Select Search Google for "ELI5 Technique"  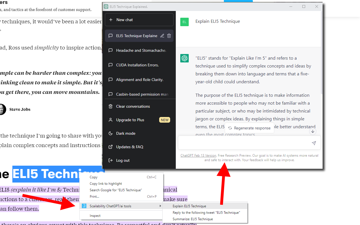(x=121, y=190)
